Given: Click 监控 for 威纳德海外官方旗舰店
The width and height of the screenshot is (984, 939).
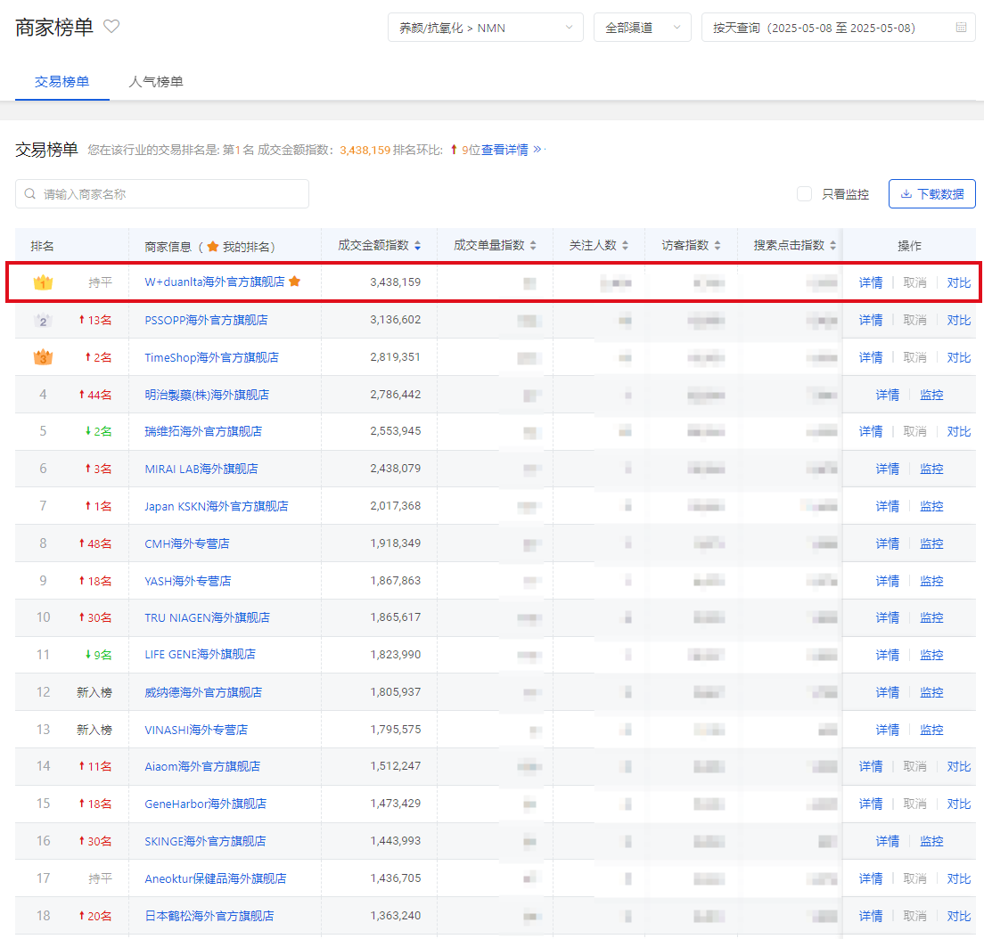Looking at the screenshot, I should [x=931, y=692].
